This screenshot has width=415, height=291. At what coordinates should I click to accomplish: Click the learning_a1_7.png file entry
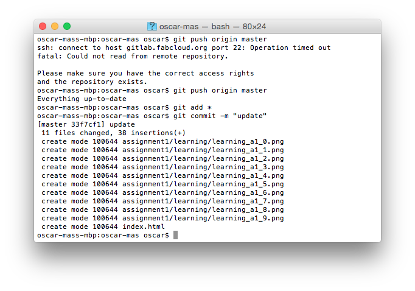tap(203, 201)
